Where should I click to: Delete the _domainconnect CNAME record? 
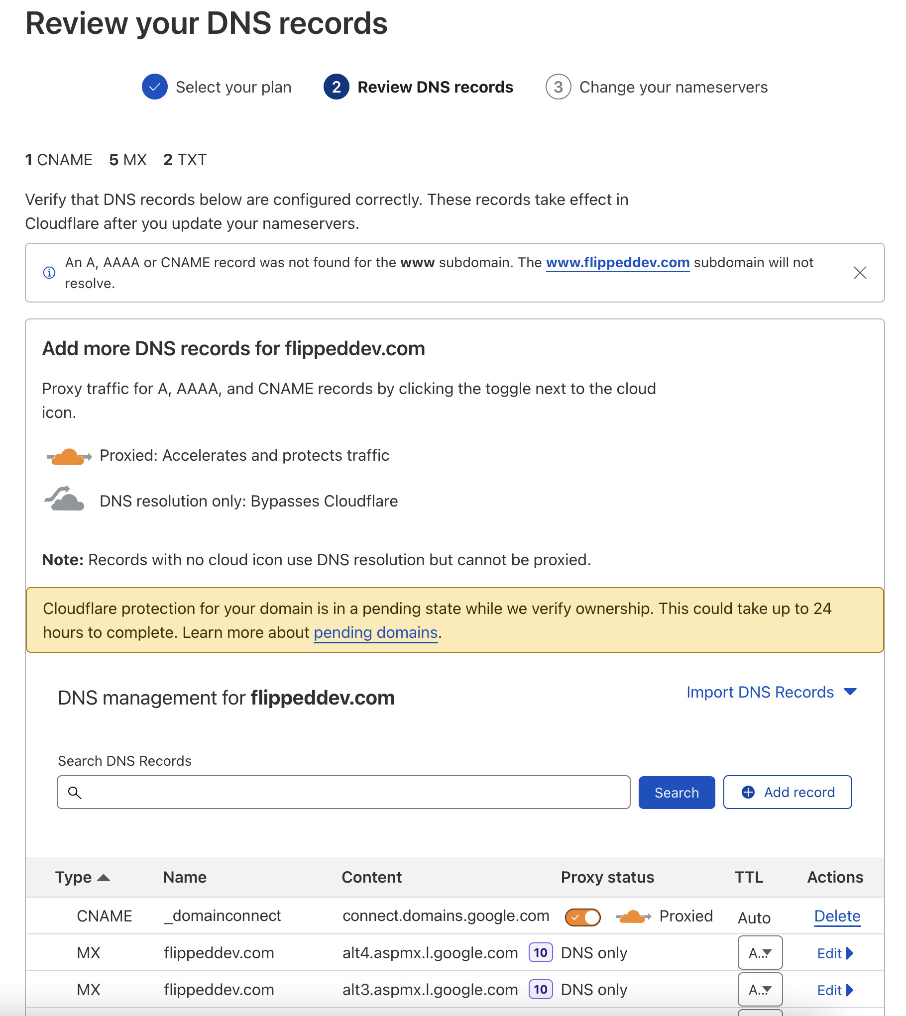pos(837,915)
